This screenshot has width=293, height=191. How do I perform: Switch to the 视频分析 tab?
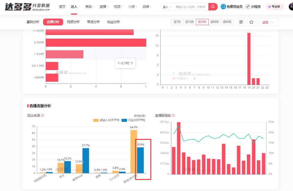[73, 22]
